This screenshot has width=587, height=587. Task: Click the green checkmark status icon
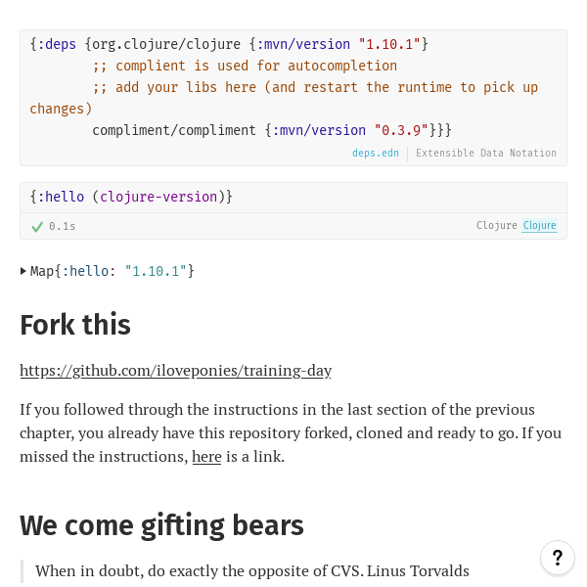click(x=37, y=226)
